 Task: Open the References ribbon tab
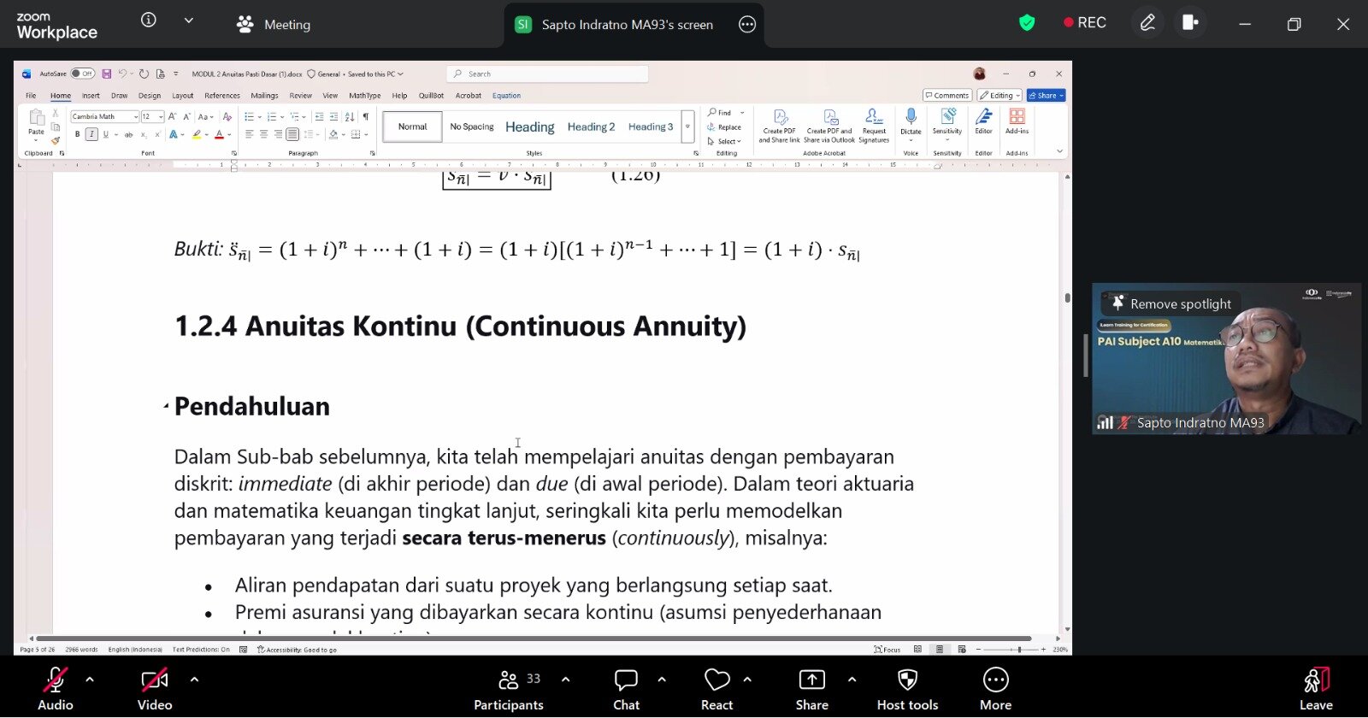click(222, 96)
